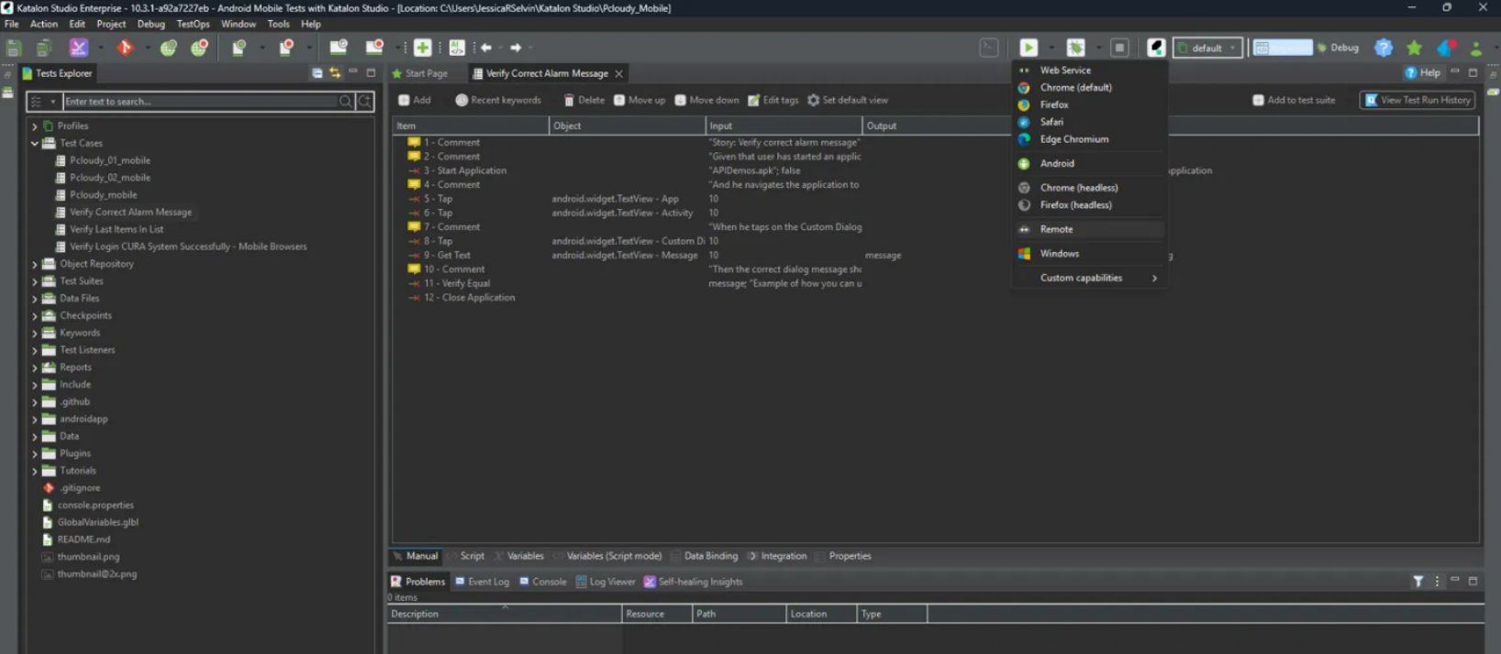Click the Add button in the test case toolbar
This screenshot has height=654, width=1501.
415,100
